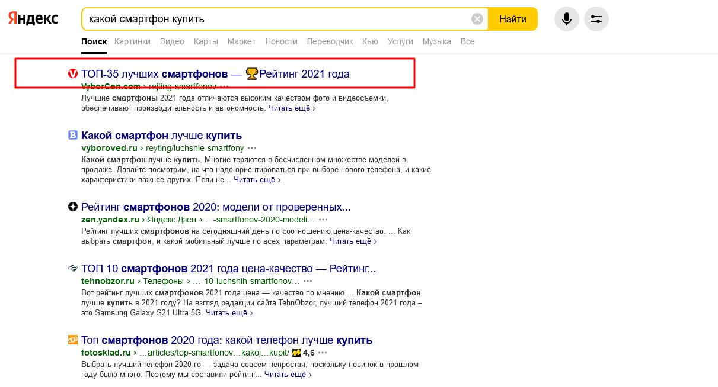This screenshot has height=387, width=718.
Task: Switch to the Видео tab
Action: pyautogui.click(x=172, y=41)
